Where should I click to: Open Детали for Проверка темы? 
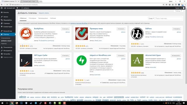(x=123, y=32)
